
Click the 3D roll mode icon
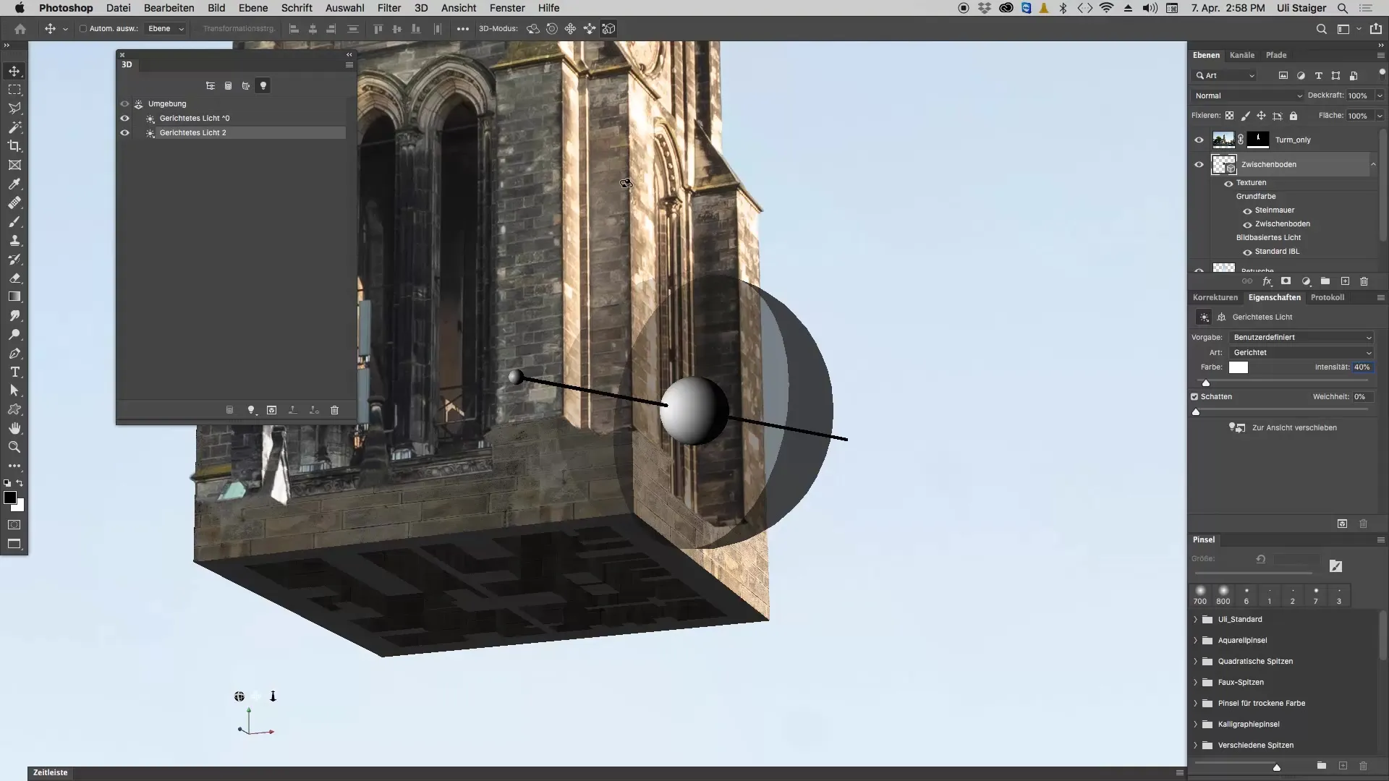click(552, 29)
